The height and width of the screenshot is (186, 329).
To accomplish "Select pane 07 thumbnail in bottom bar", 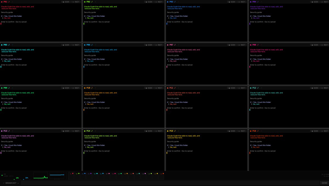I will (x=107, y=176).
